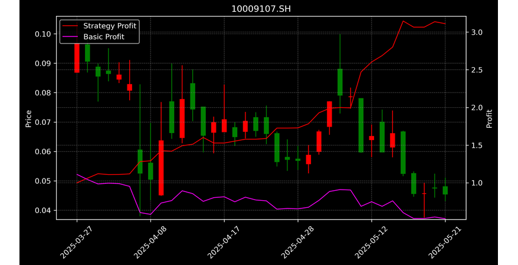518x265 pixels.
Task: Click the 2.0 profit tick label
Action: (477, 107)
